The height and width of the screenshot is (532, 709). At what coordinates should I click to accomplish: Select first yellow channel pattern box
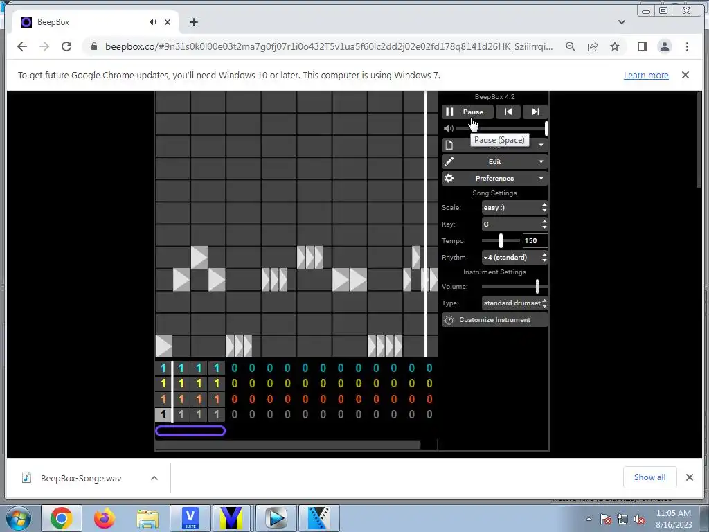163,384
